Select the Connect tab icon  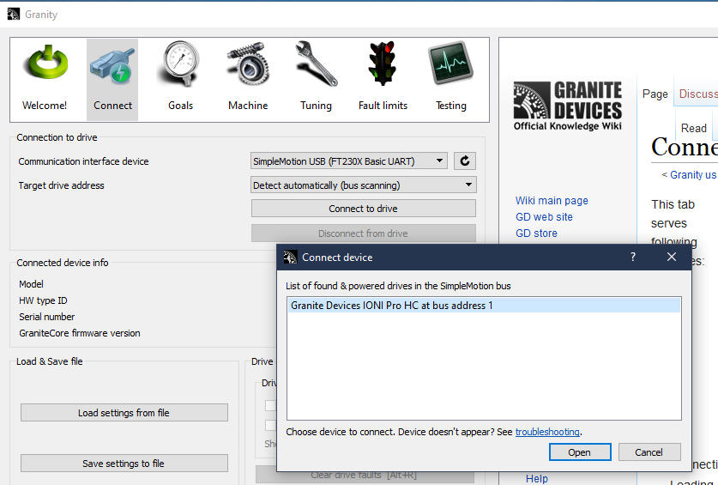click(112, 79)
